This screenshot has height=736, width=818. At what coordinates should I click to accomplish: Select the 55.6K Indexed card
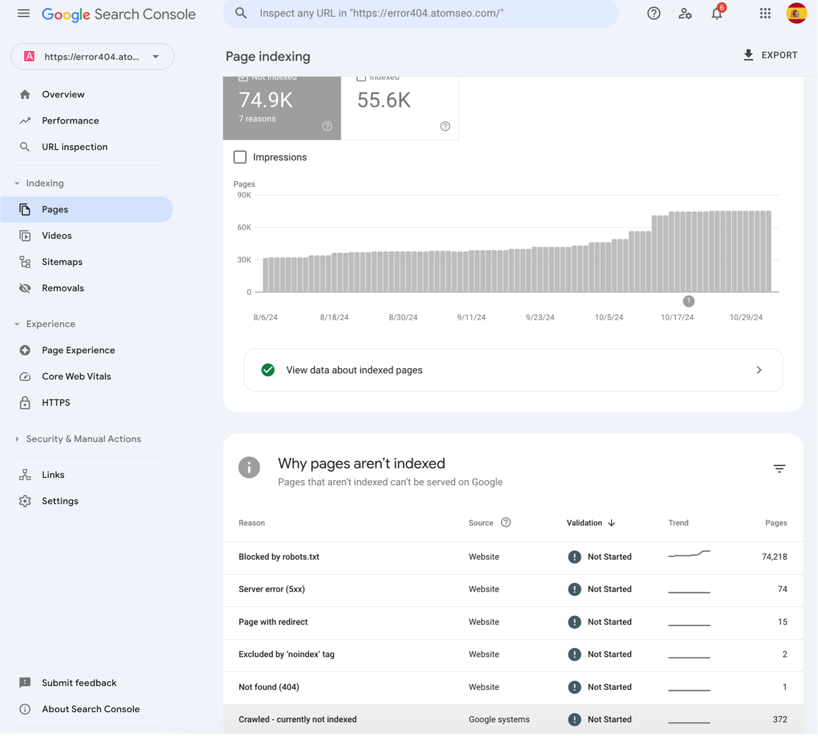[400, 108]
